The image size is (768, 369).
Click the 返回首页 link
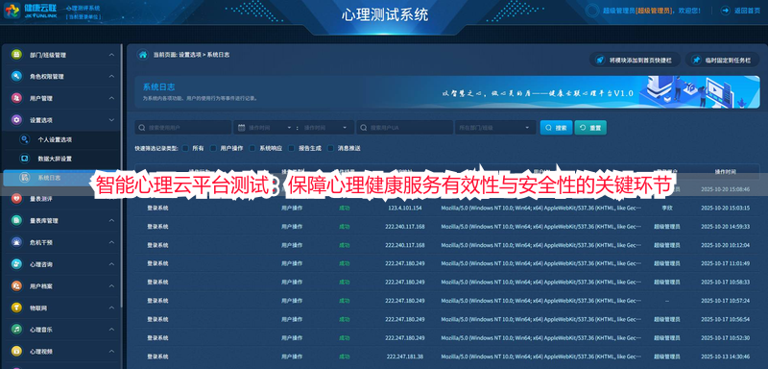(x=747, y=11)
